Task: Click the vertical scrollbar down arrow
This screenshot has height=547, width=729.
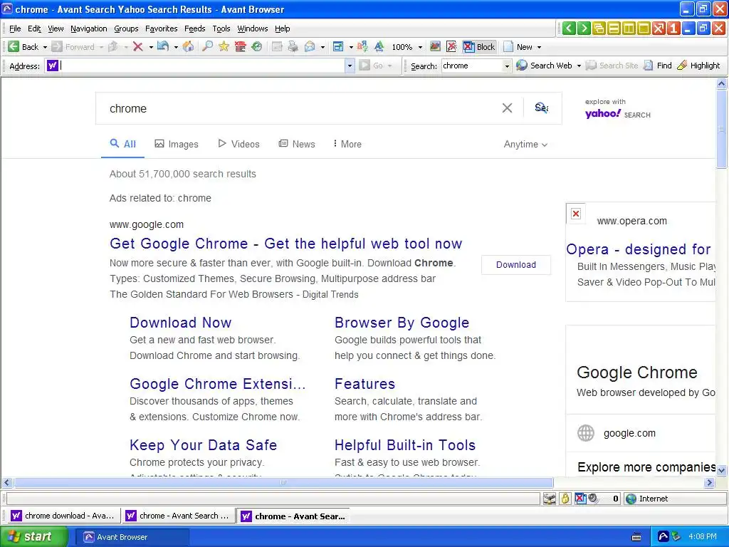Action: tap(722, 470)
